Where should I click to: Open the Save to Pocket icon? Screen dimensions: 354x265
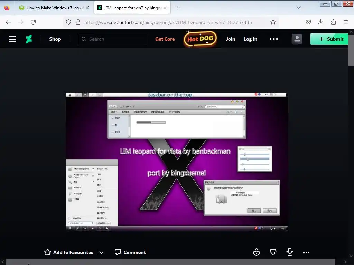point(308,22)
